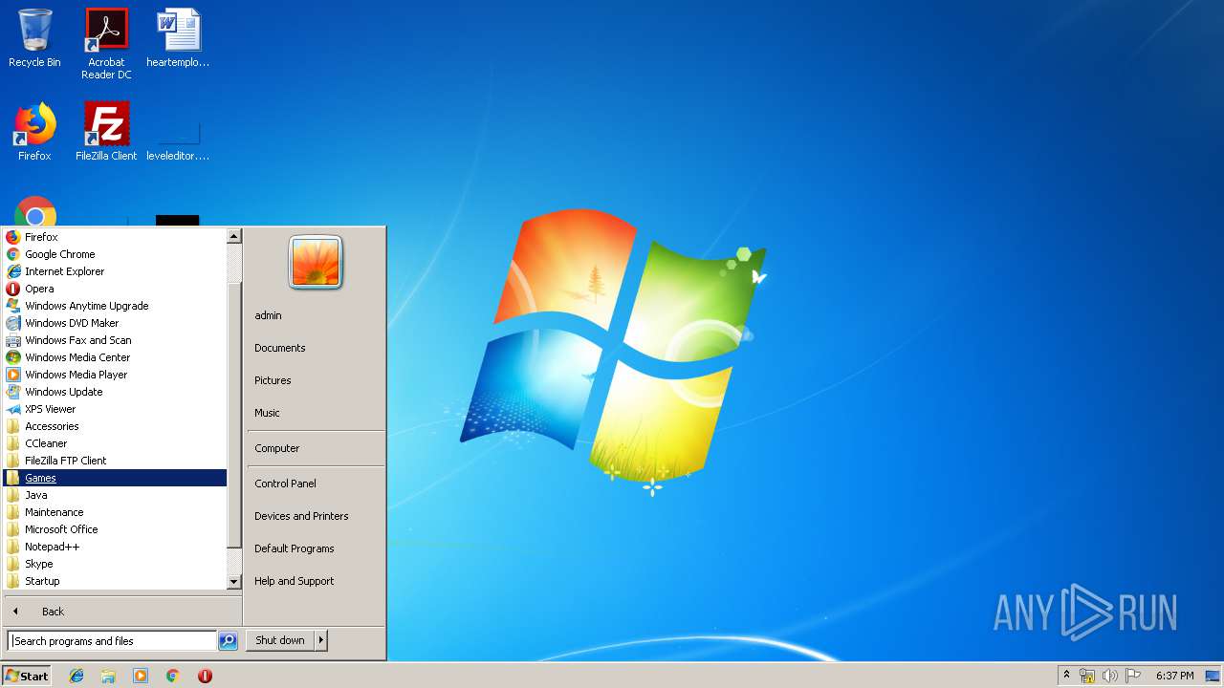Open Google Chrome in the programs list
This screenshot has width=1224, height=688.
pyautogui.click(x=115, y=254)
